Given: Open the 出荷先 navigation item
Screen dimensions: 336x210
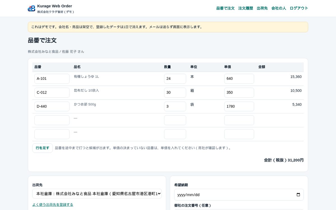Looking at the screenshot, I should click(x=262, y=8).
